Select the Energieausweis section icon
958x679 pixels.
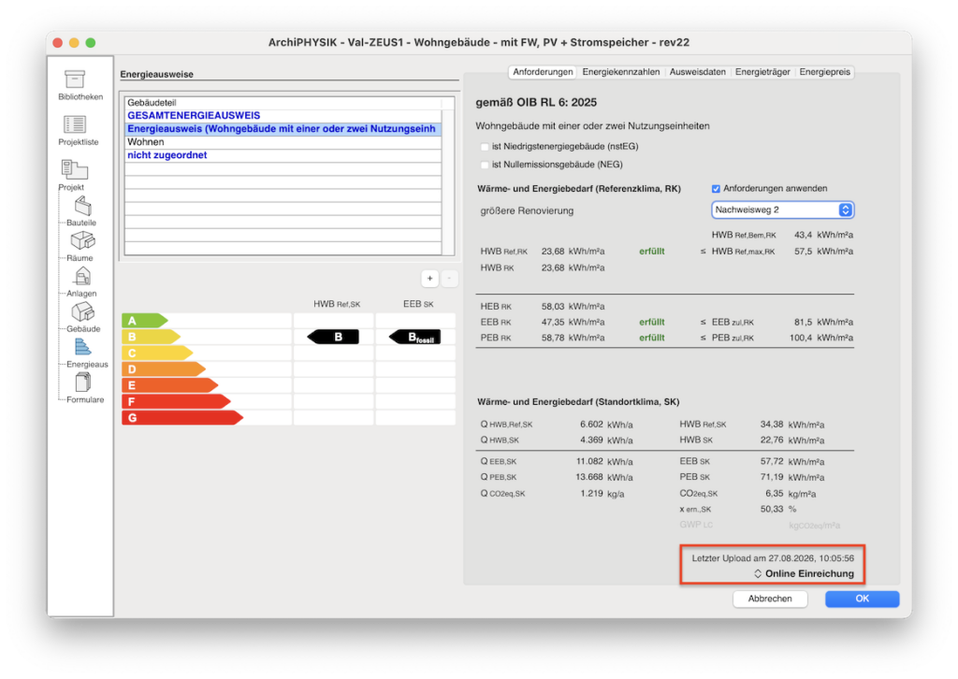point(82,347)
